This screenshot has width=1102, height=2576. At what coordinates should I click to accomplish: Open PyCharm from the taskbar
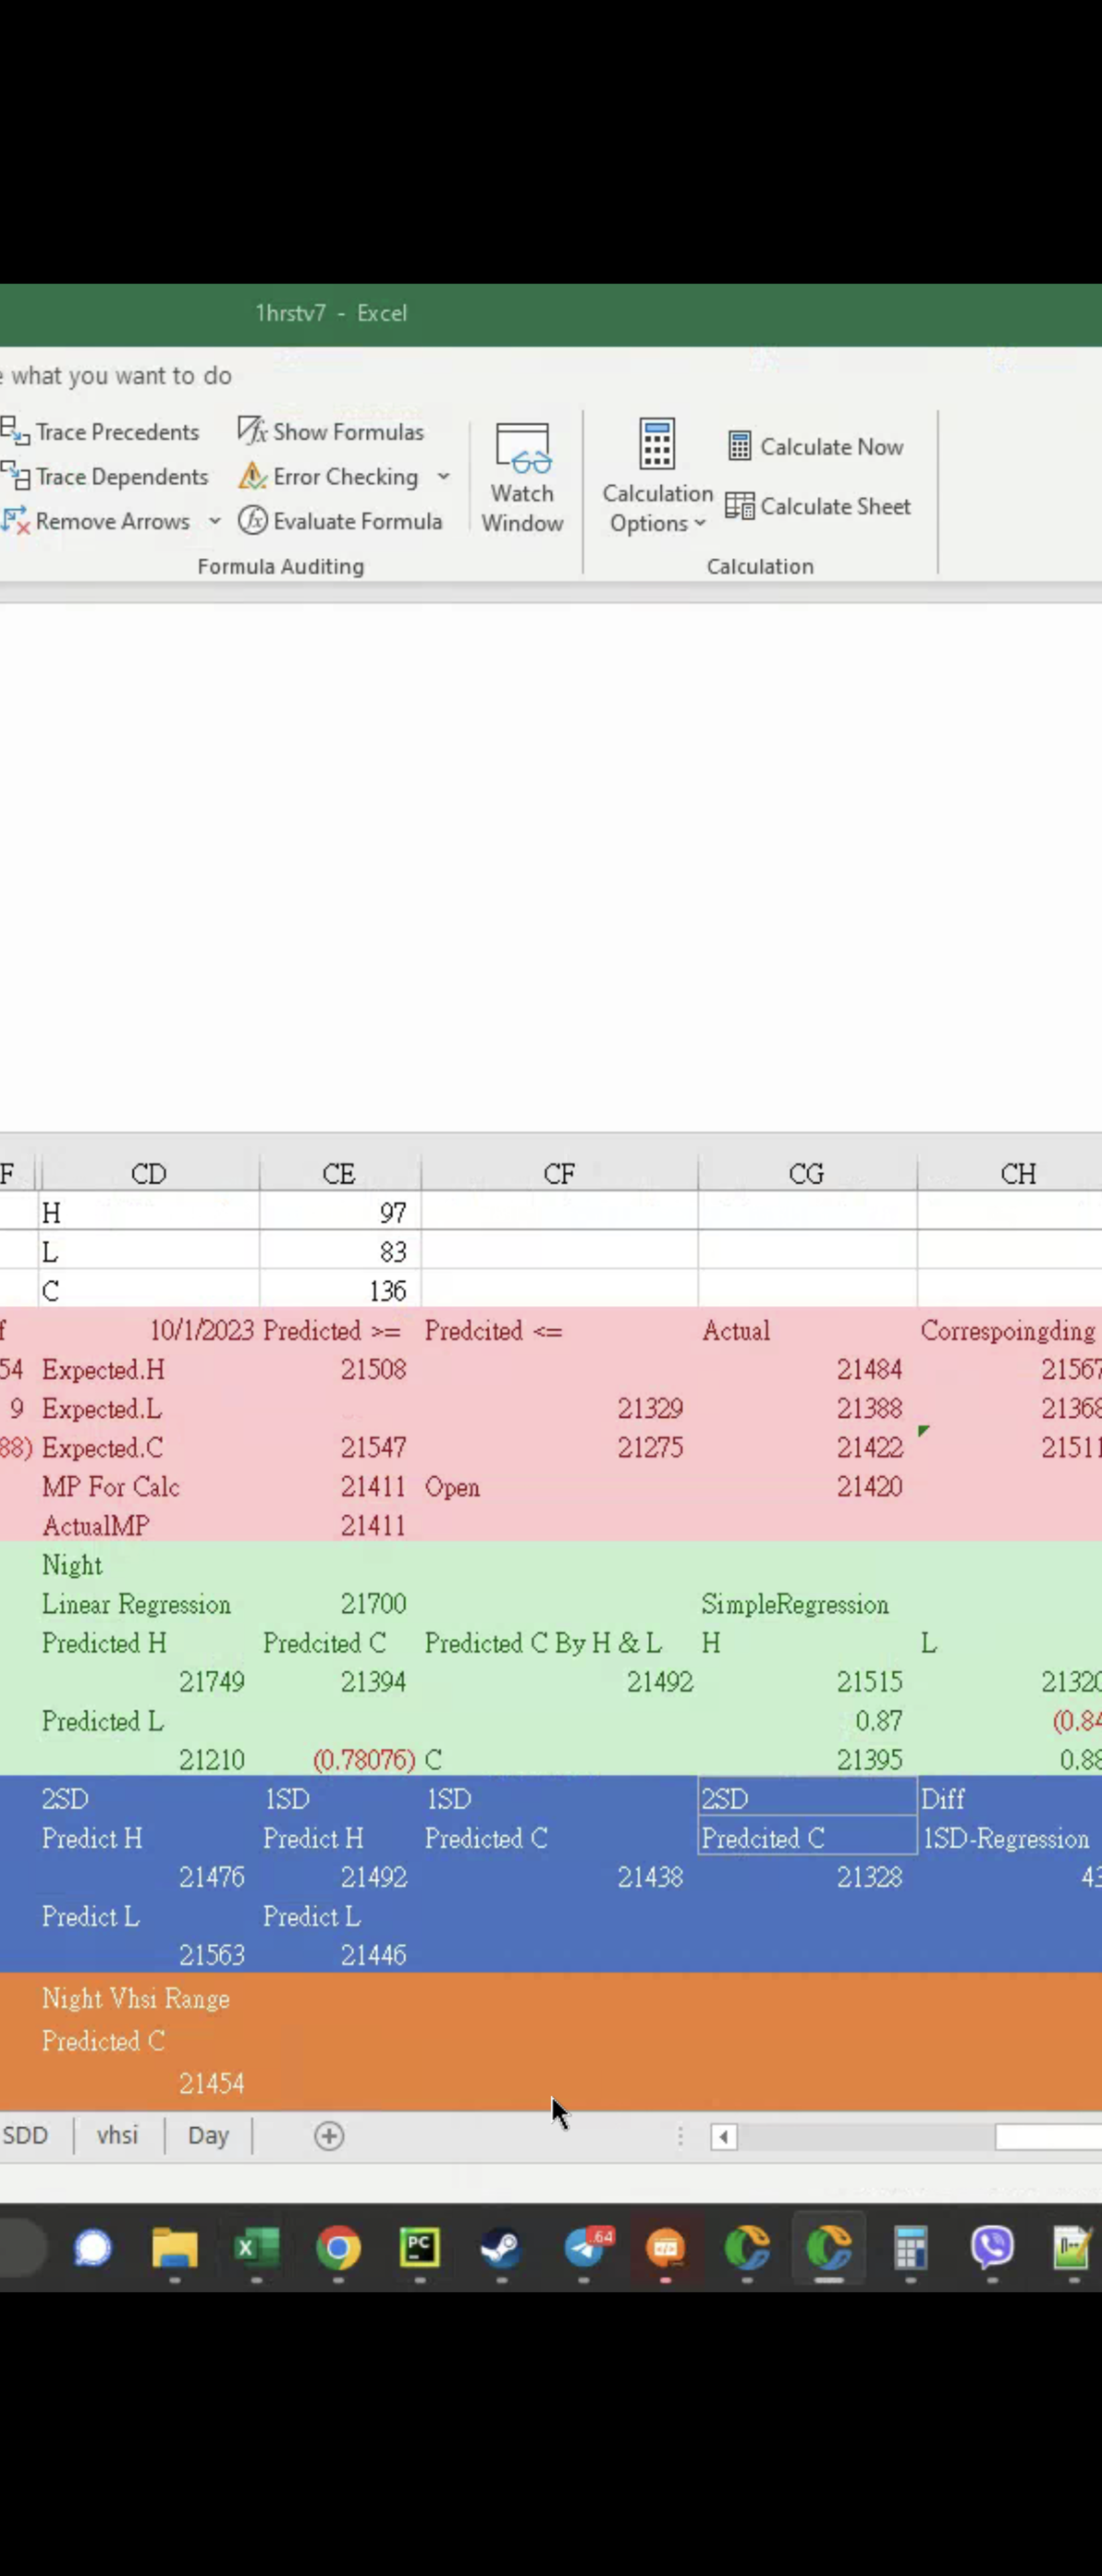point(420,2248)
